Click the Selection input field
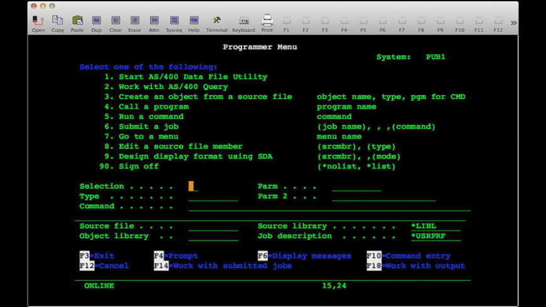 [192, 186]
